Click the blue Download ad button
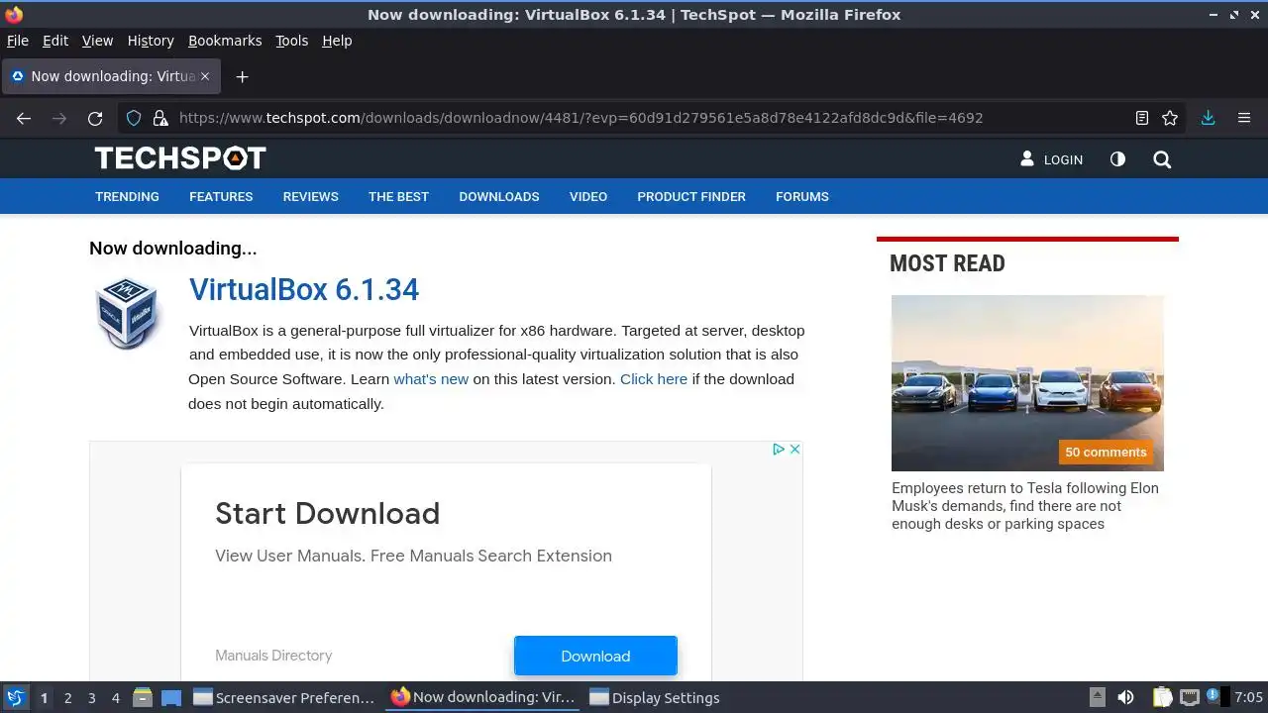The width and height of the screenshot is (1268, 713). 595,656
